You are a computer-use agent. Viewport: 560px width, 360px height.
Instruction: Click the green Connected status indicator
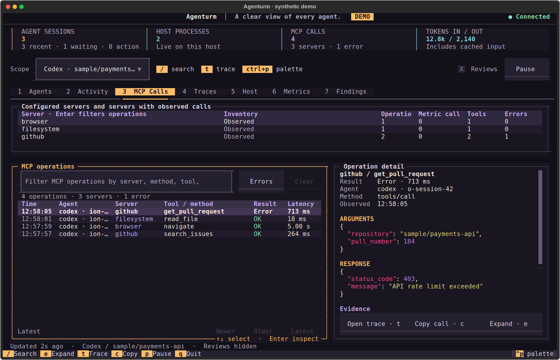pyautogui.click(x=529, y=17)
